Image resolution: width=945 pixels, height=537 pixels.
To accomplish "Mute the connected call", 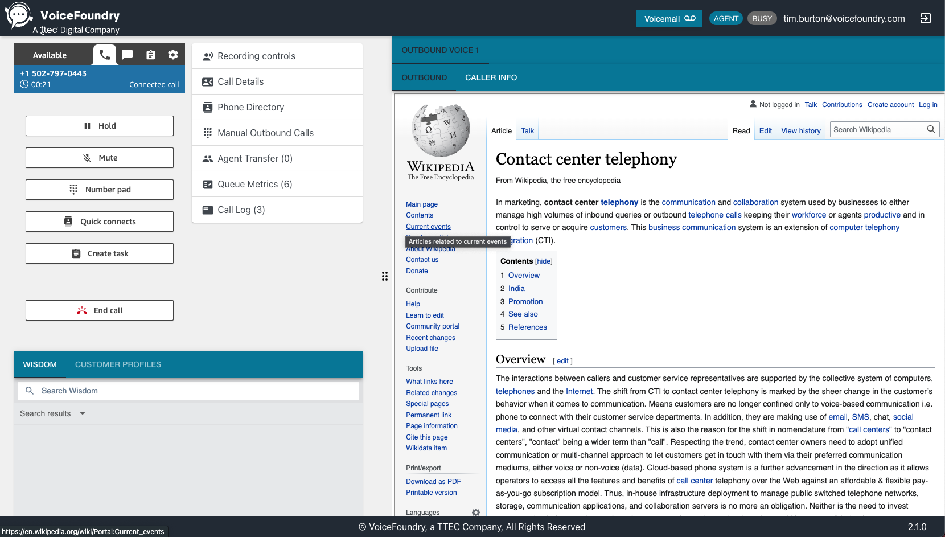I will (100, 158).
